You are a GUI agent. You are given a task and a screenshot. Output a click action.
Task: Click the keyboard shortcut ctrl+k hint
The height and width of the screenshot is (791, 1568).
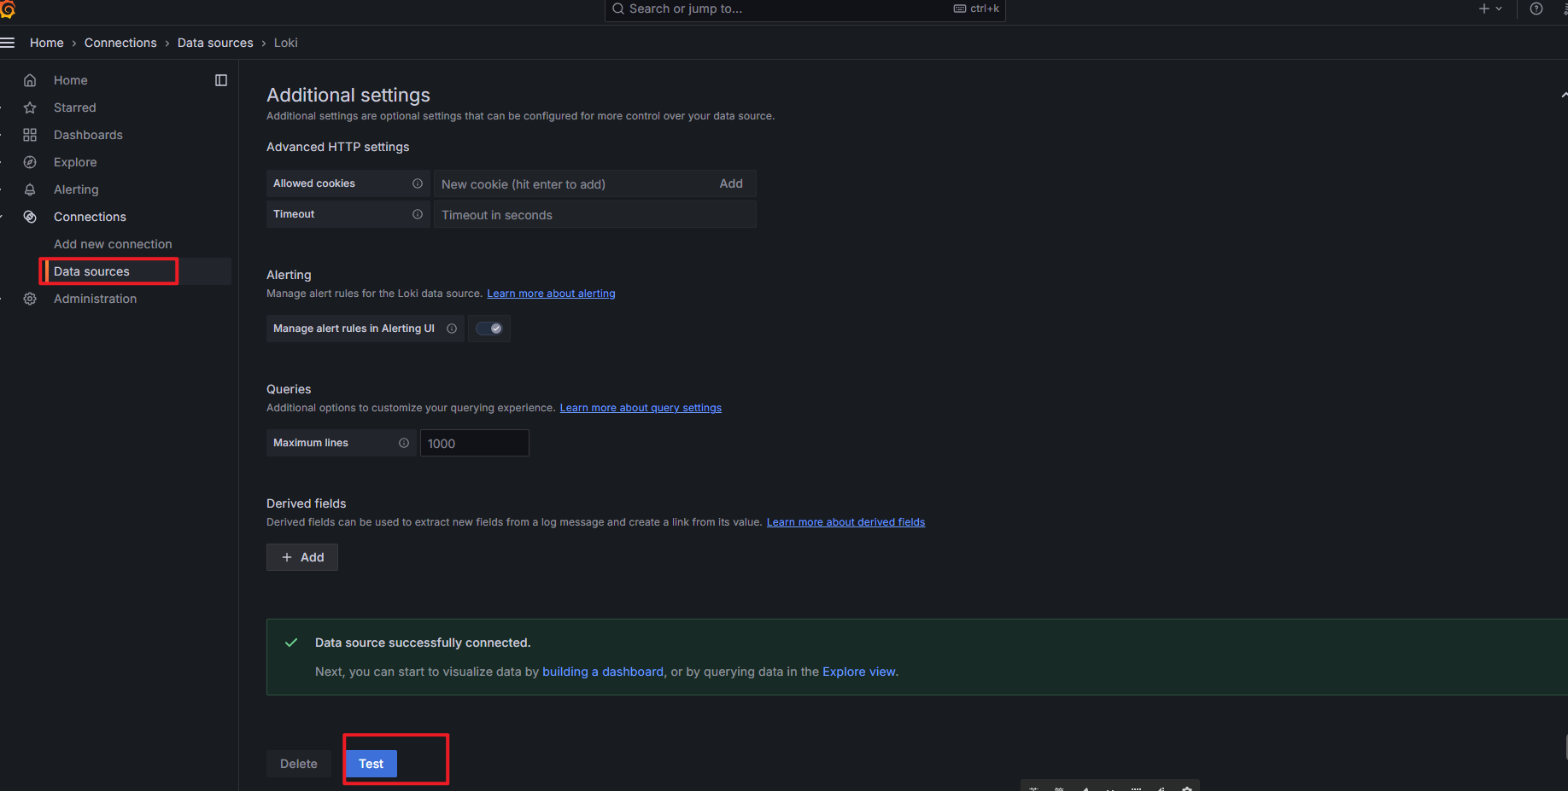point(976,9)
